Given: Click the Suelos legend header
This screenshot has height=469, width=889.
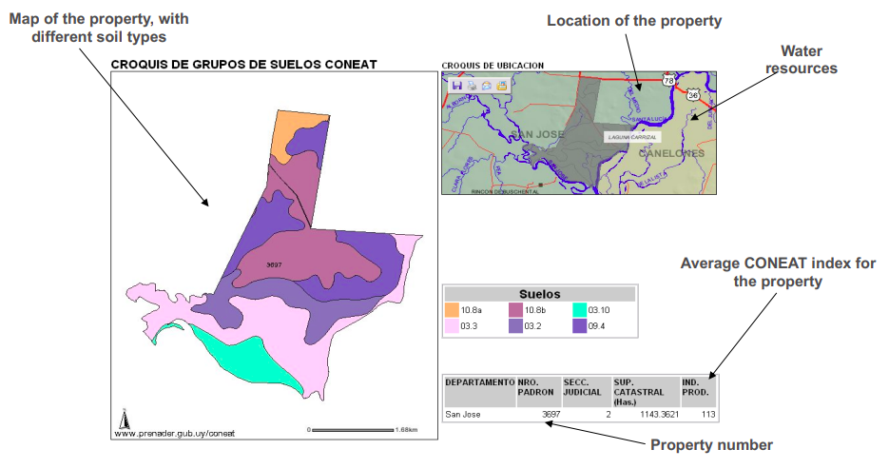Looking at the screenshot, I should coord(540,294).
